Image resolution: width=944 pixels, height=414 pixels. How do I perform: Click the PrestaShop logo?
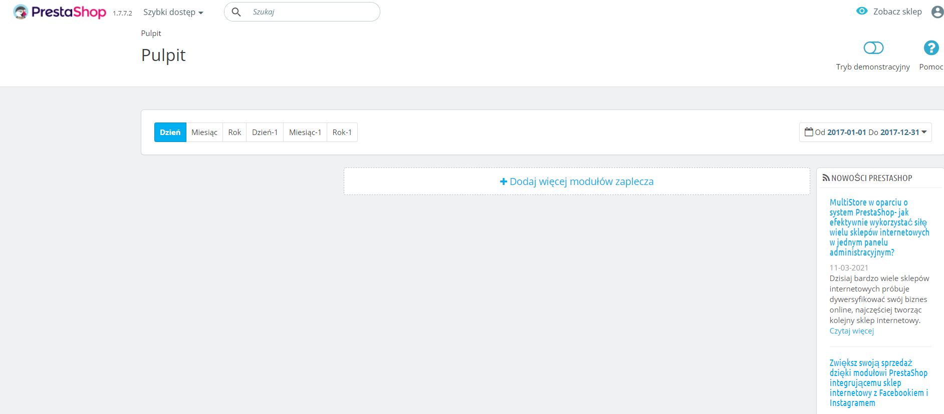[x=60, y=11]
